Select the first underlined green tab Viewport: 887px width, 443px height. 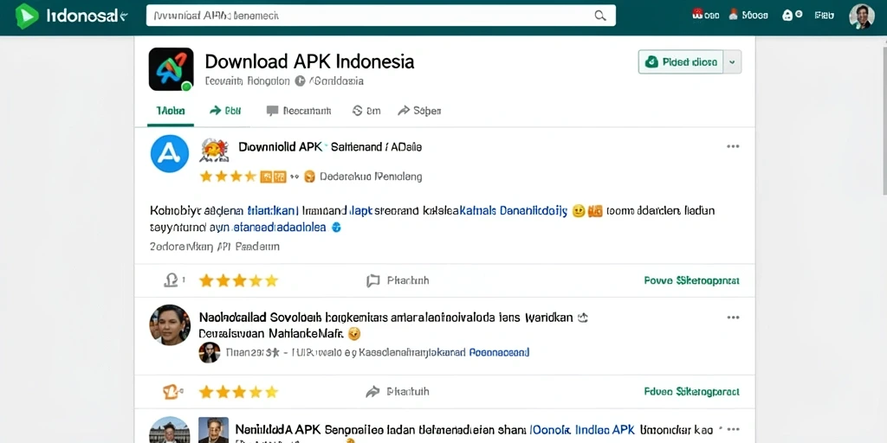tap(171, 111)
